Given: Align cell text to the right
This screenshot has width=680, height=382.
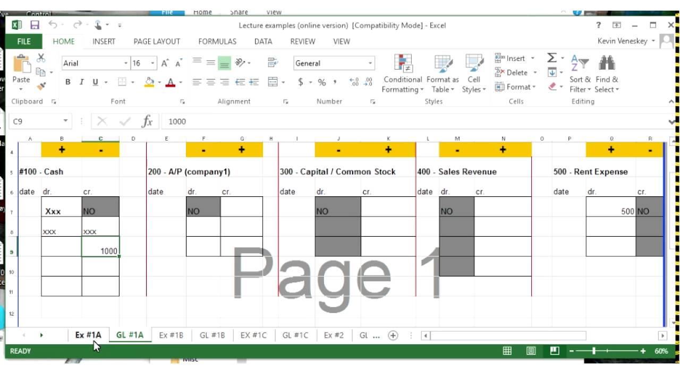Looking at the screenshot, I should pyautogui.click(x=225, y=82).
